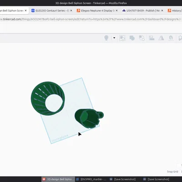Click the Ungroup shapes toolbar icon
Image resolution: width=182 pixels, height=182 pixels.
tap(142, 38)
